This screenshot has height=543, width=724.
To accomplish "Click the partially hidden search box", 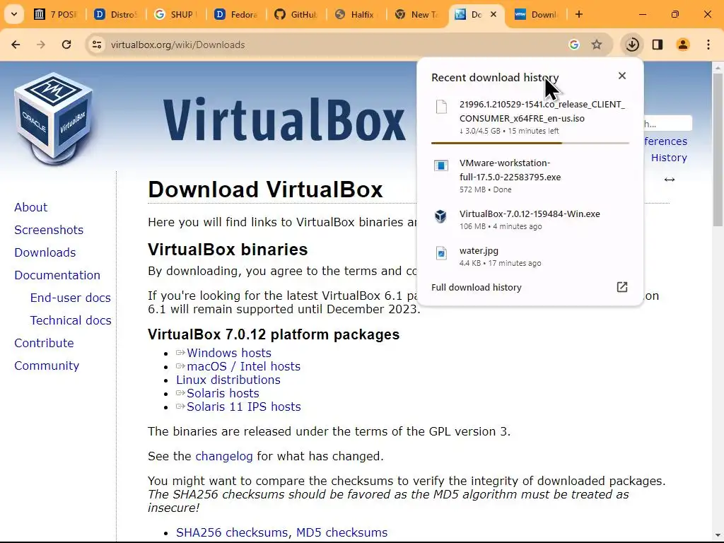I will pyautogui.click(x=667, y=123).
